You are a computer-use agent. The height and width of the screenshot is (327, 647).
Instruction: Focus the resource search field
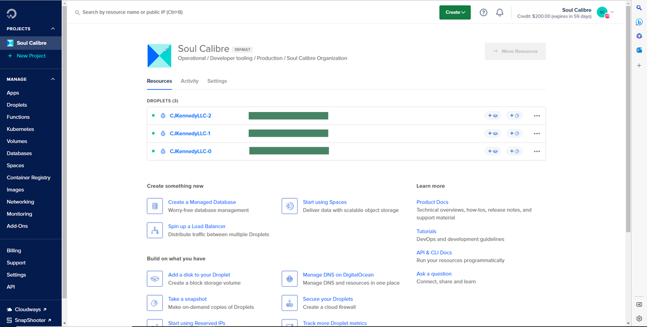click(x=253, y=12)
